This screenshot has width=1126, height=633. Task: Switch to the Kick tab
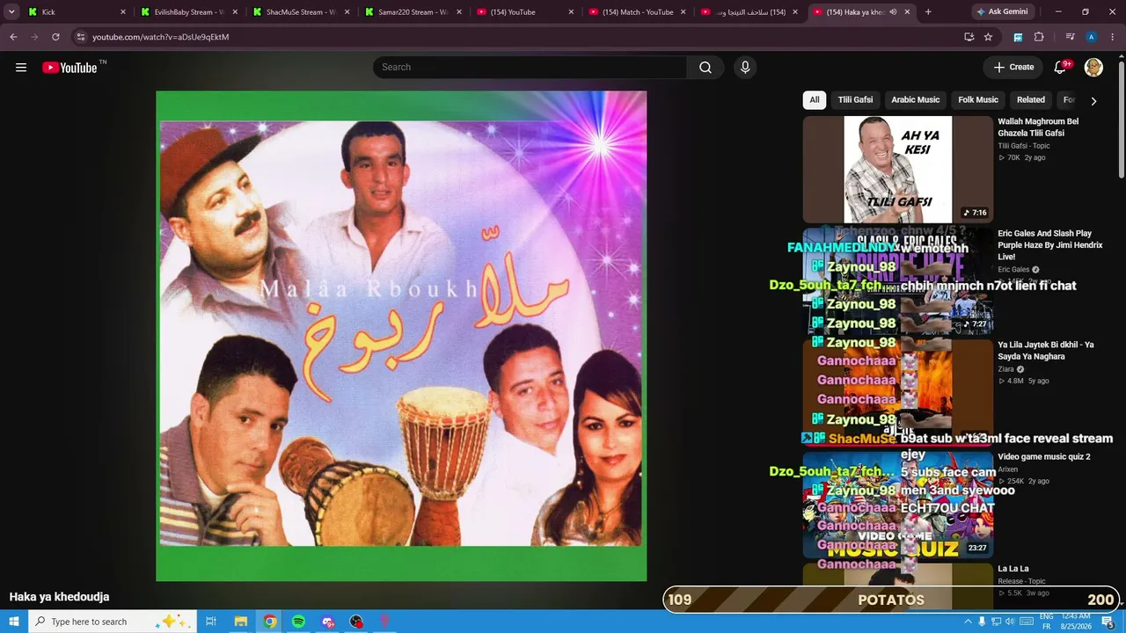point(77,12)
